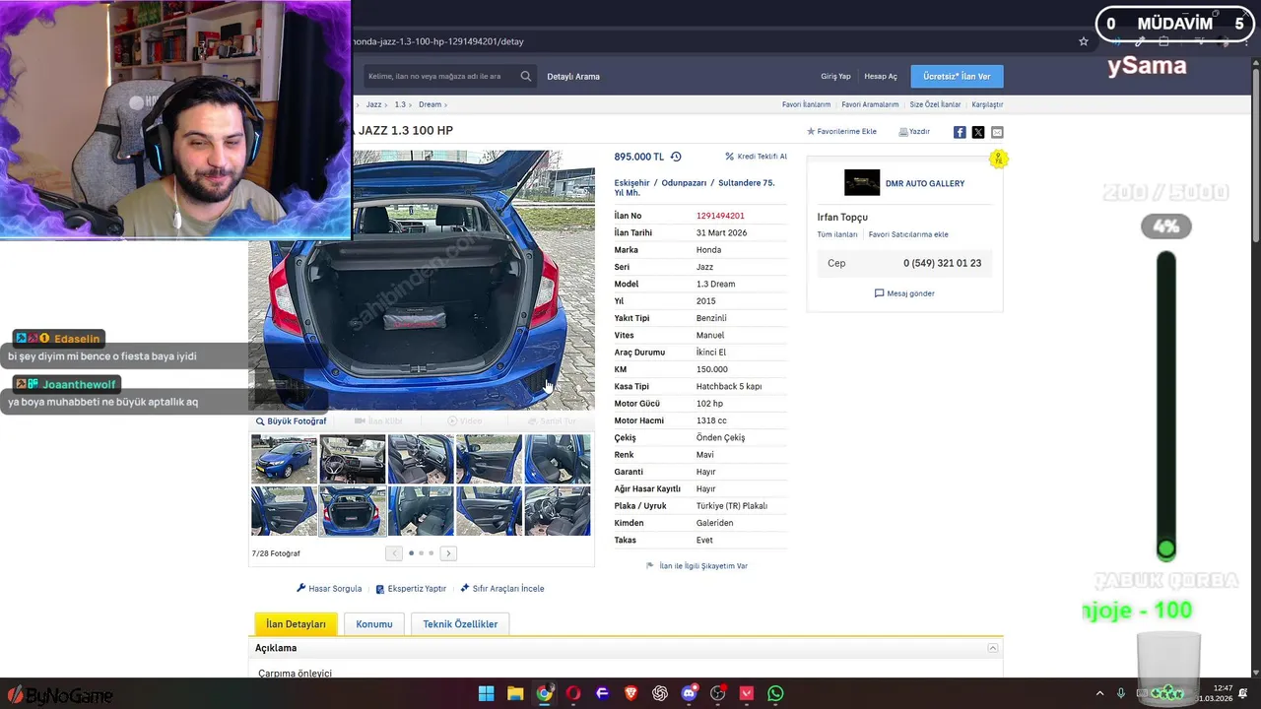The image size is (1261, 709).
Task: Share listing by email icon
Action: point(997,132)
